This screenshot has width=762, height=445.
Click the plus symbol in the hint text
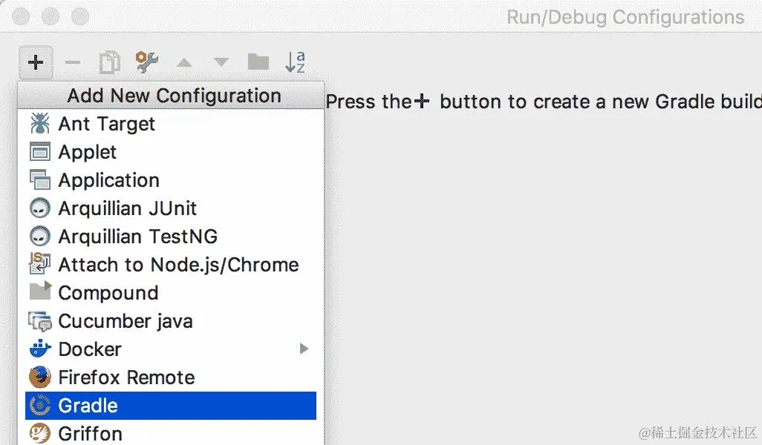422,102
